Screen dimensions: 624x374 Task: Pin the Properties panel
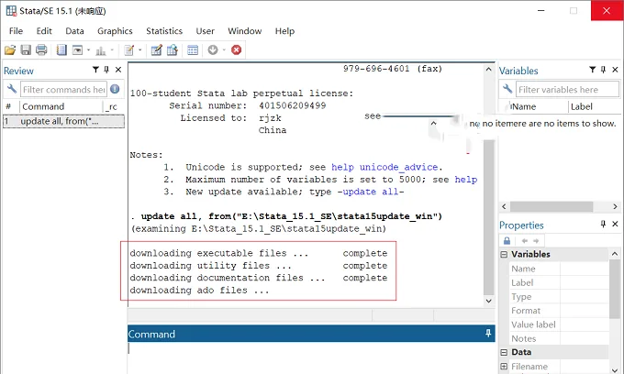tap(603, 224)
